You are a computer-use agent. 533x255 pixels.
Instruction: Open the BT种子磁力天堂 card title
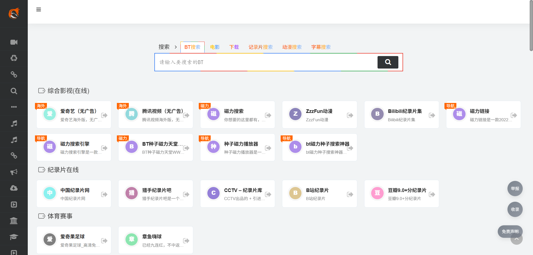162,144
